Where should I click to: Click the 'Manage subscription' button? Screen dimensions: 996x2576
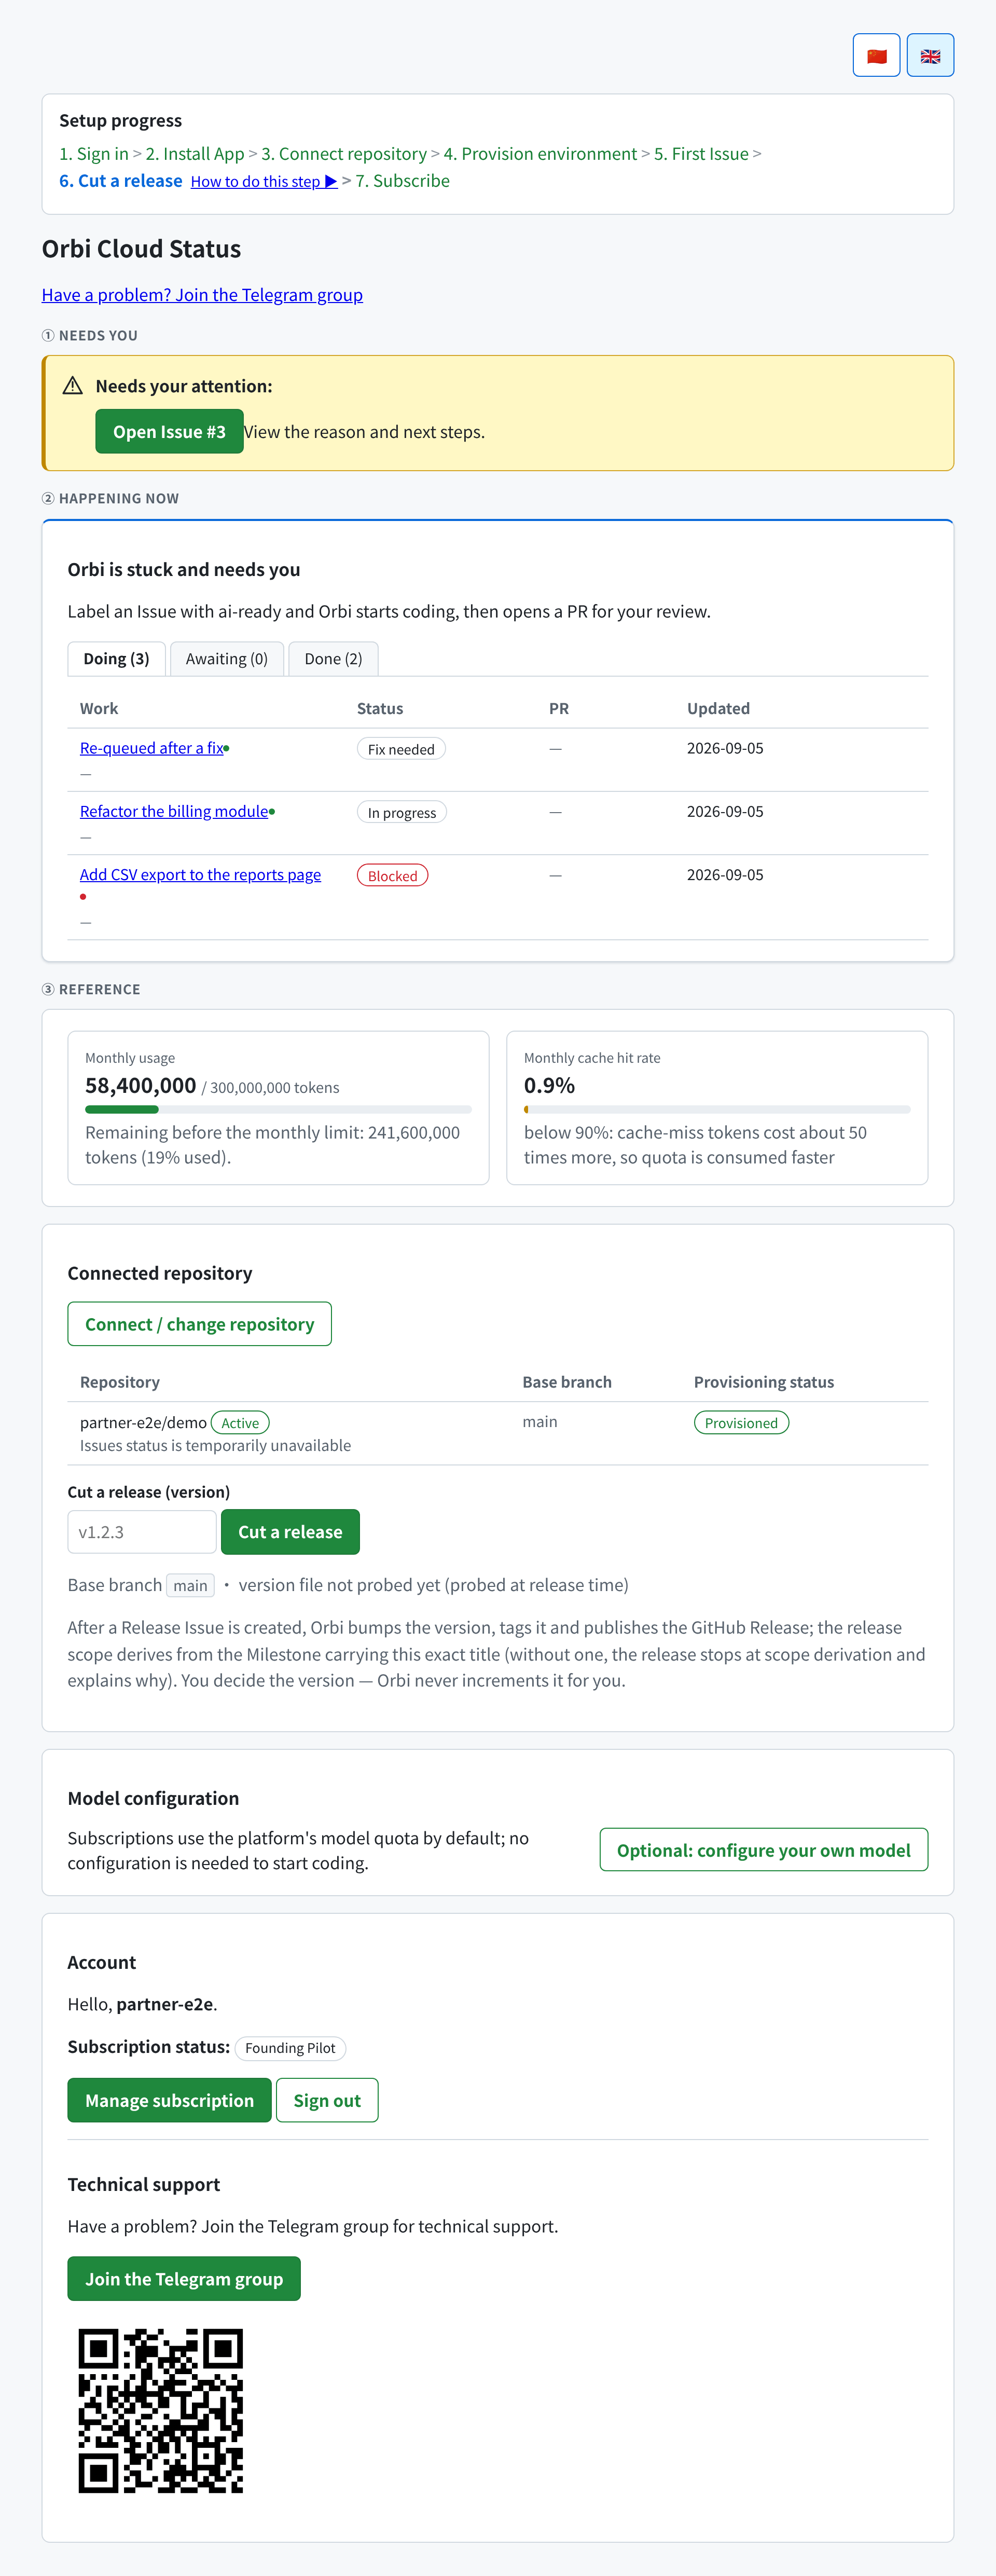[169, 2100]
